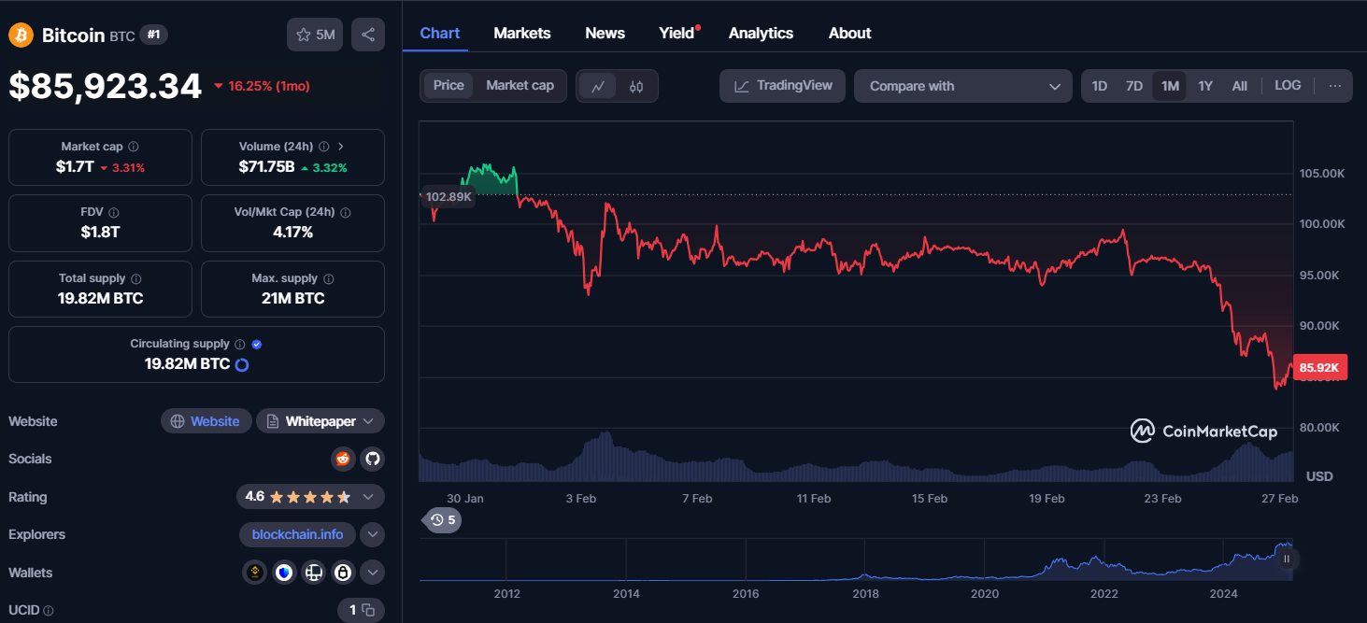Set chart range to 1M
The width and height of the screenshot is (1367, 623).
click(1170, 86)
